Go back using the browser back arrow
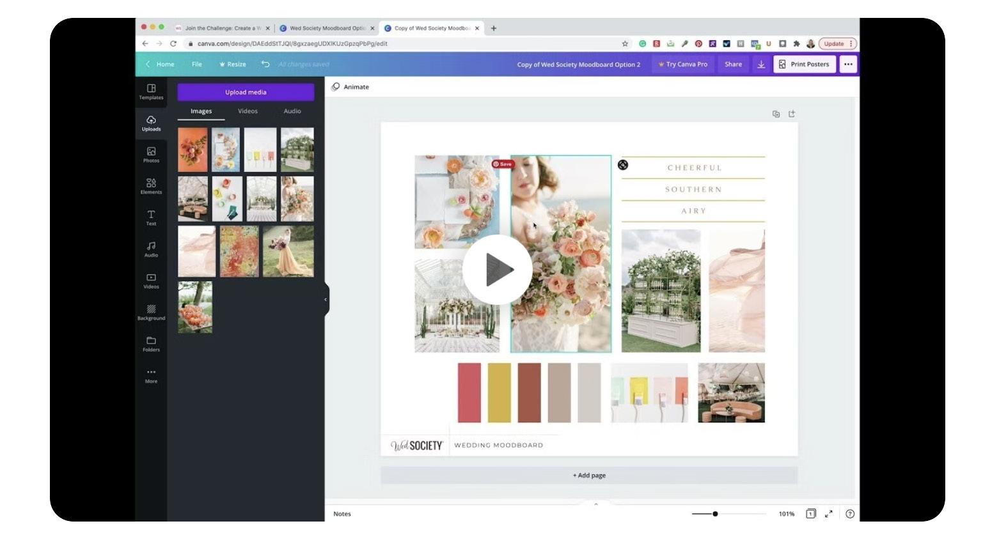Viewport: 999px width, 542px height. tap(145, 43)
